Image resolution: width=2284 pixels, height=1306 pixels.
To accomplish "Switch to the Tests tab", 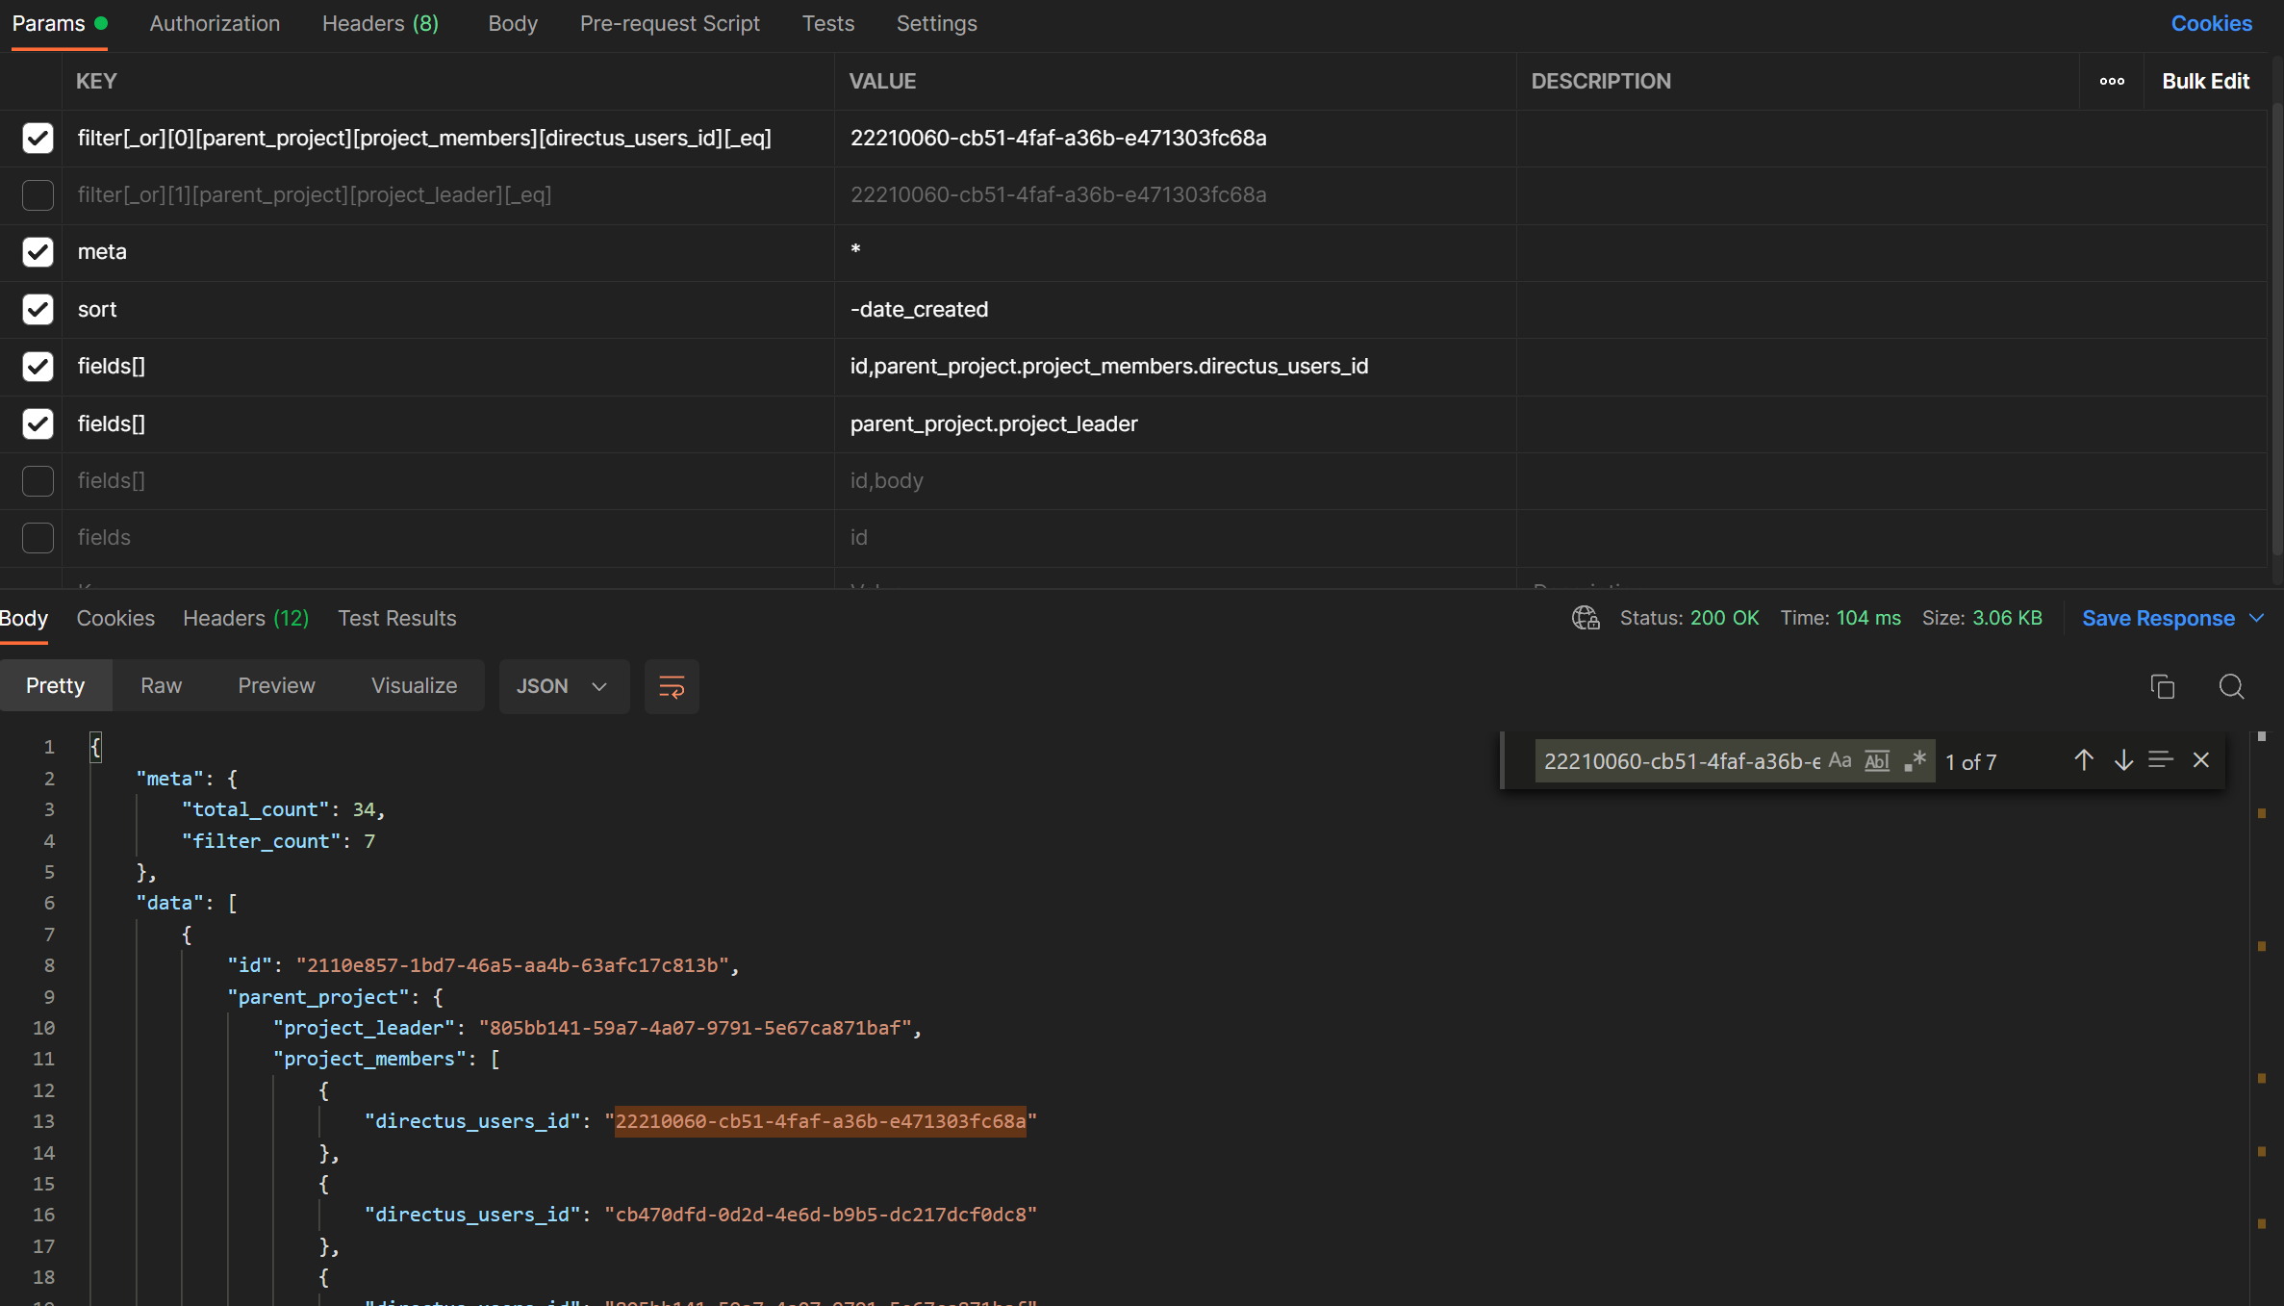I will (x=827, y=23).
